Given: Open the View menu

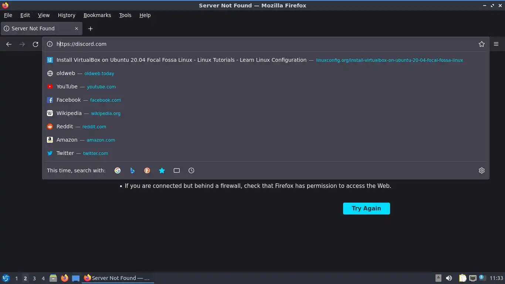Looking at the screenshot, I should point(44,15).
